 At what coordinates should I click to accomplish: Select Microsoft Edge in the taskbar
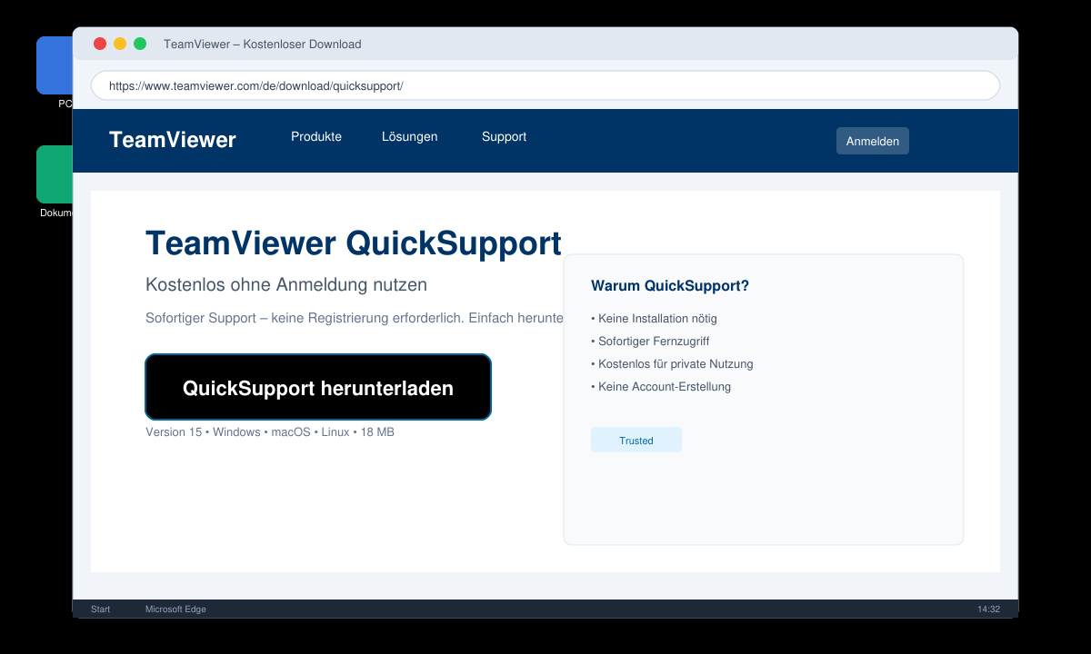point(175,609)
